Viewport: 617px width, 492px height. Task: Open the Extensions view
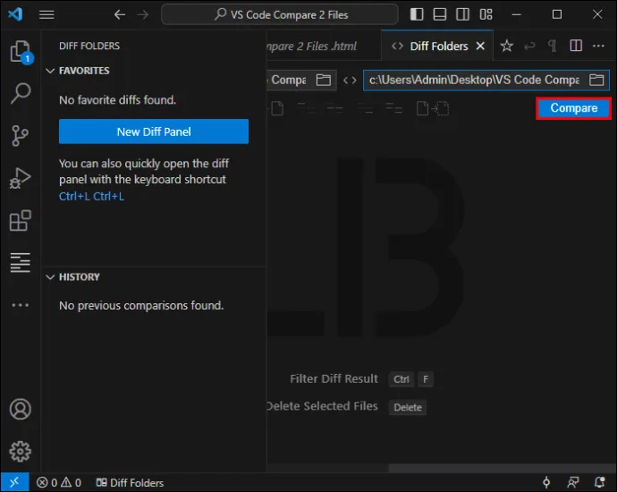(x=20, y=220)
